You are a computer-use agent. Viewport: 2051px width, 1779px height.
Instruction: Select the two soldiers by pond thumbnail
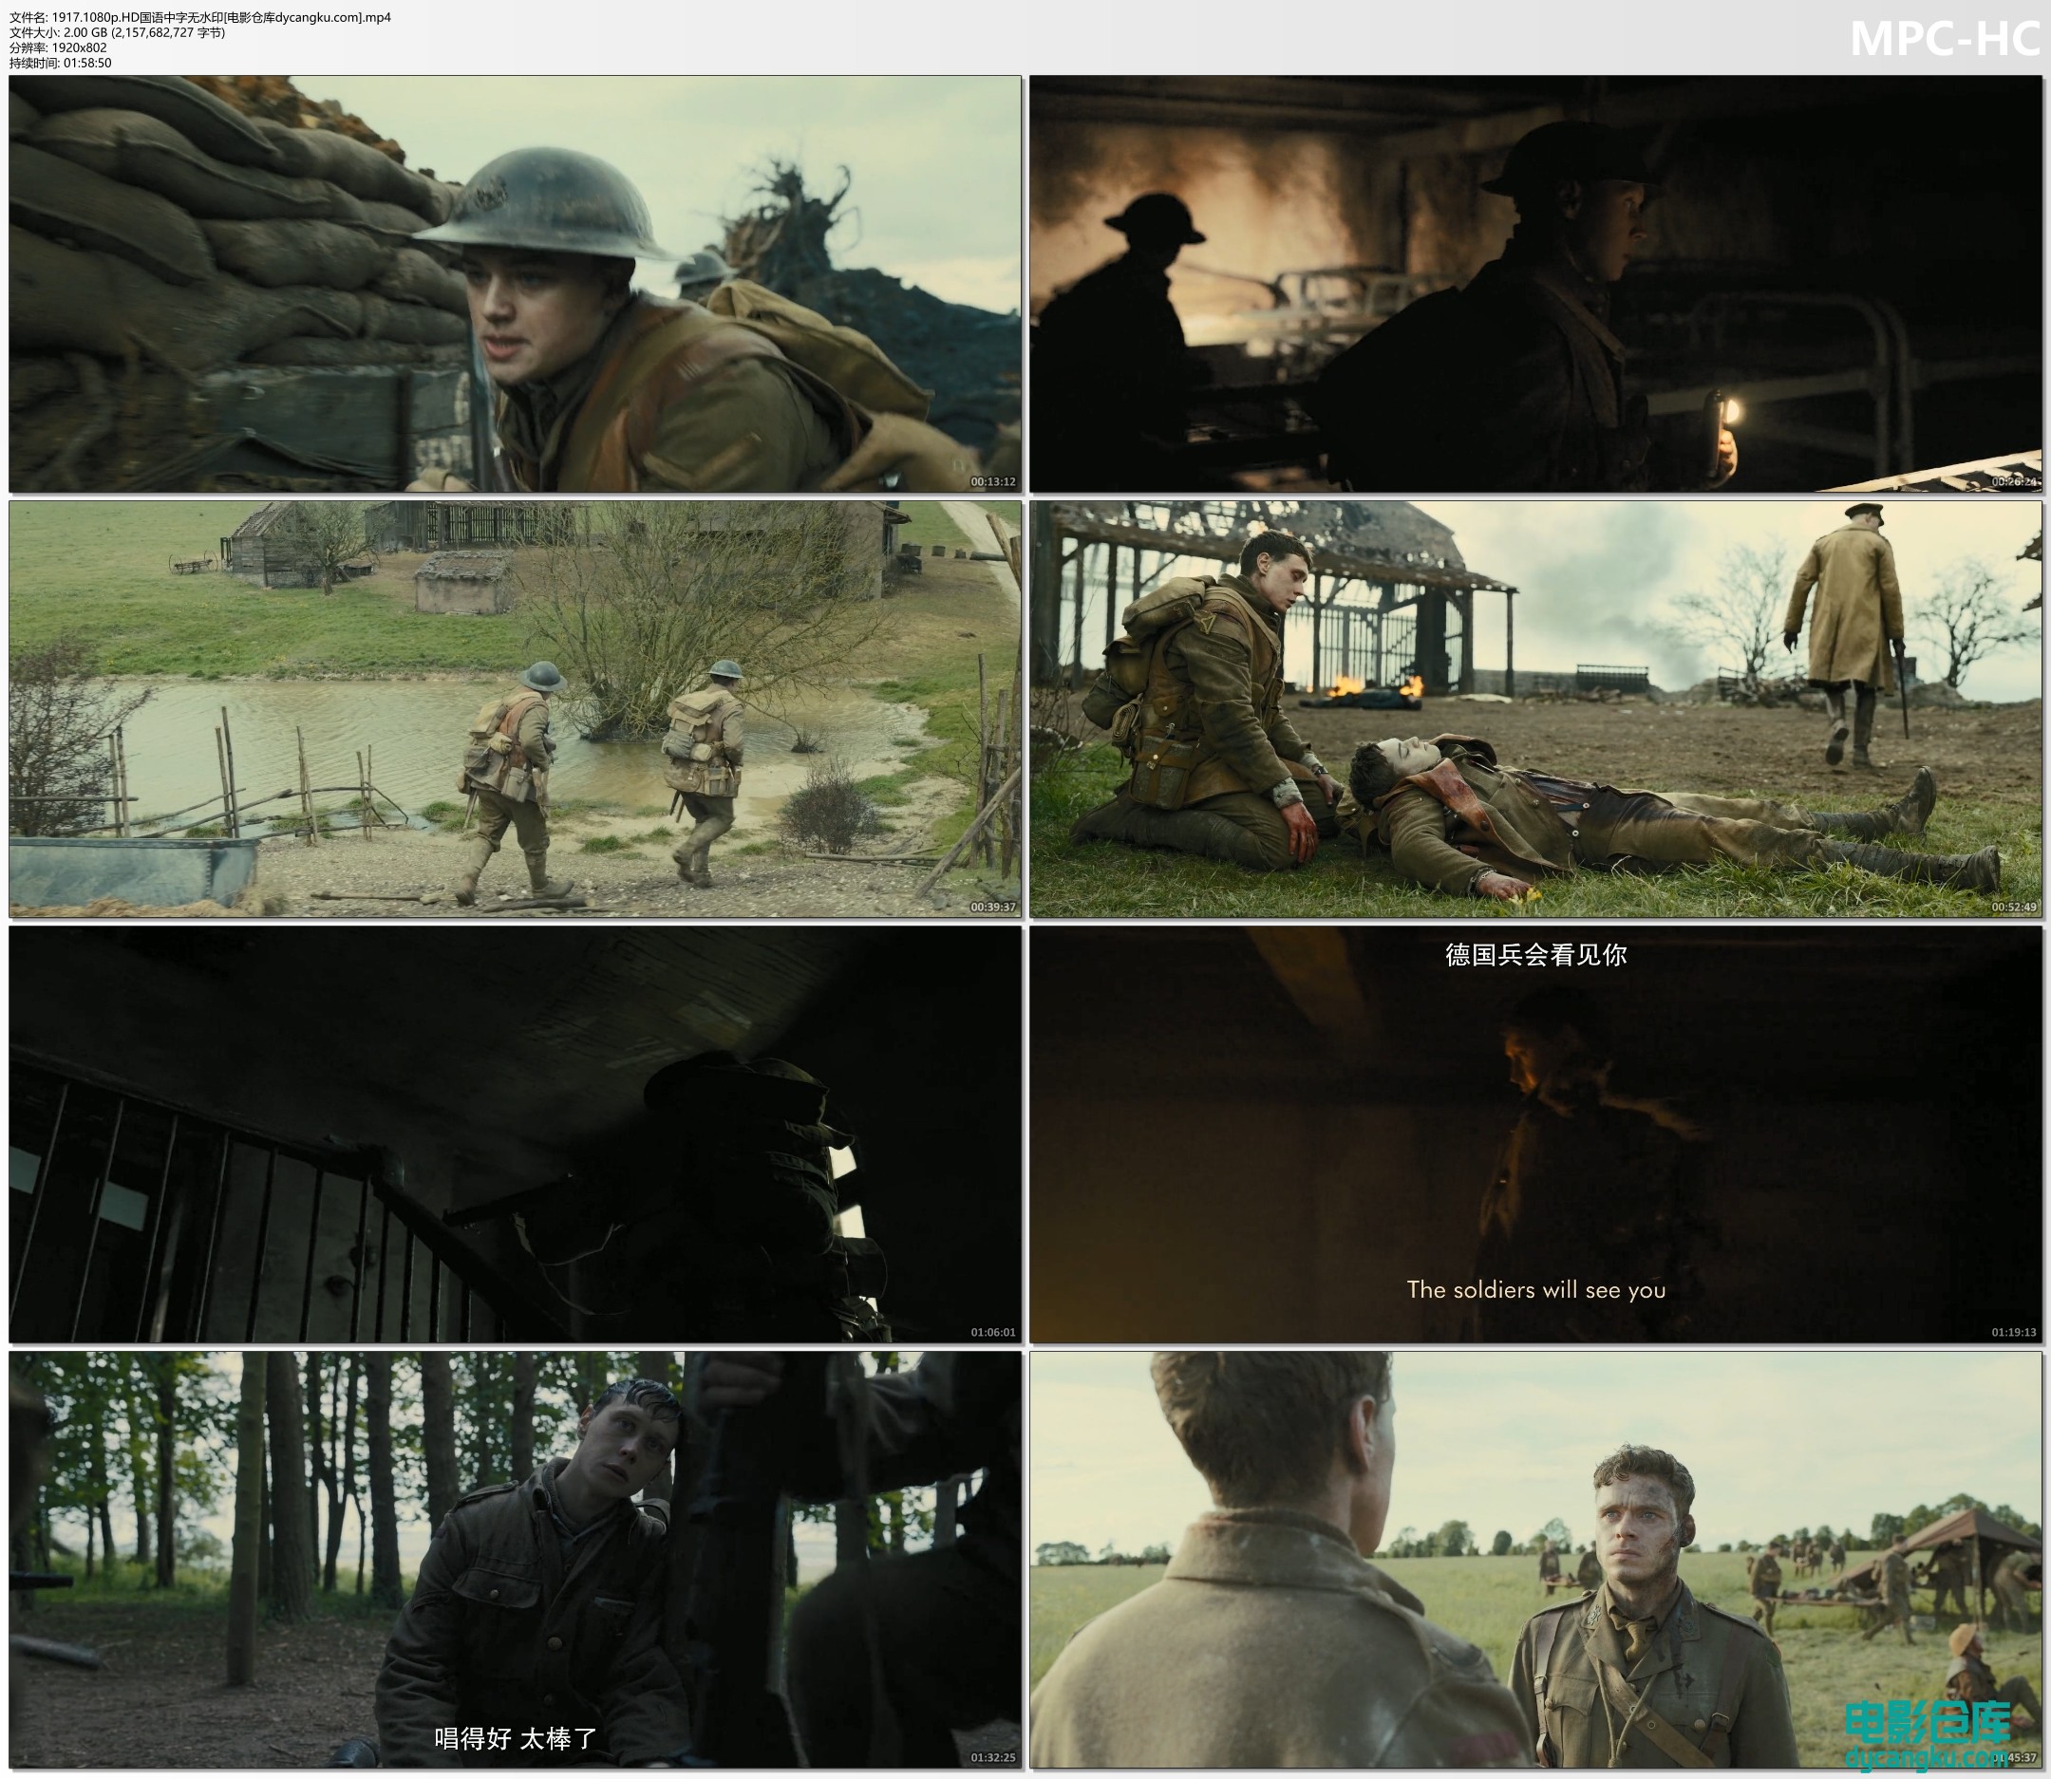coord(515,709)
